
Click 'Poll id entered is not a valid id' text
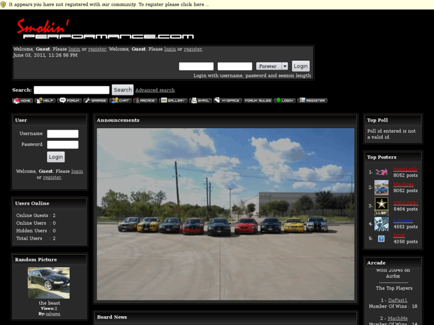[392, 134]
